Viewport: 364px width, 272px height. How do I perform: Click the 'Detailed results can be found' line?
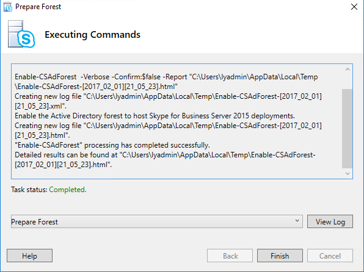(165, 160)
